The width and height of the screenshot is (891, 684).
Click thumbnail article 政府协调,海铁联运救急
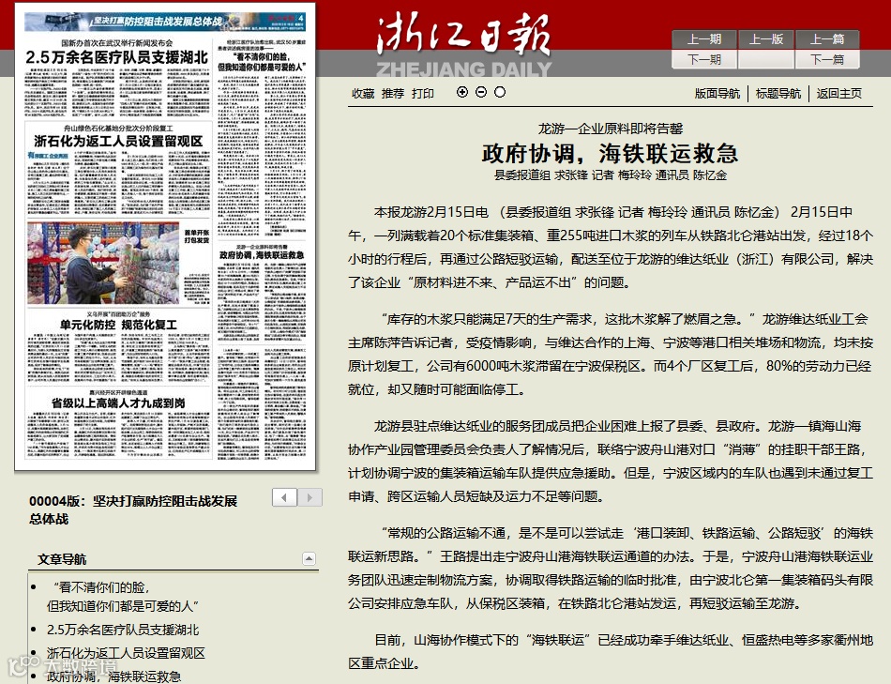262,254
